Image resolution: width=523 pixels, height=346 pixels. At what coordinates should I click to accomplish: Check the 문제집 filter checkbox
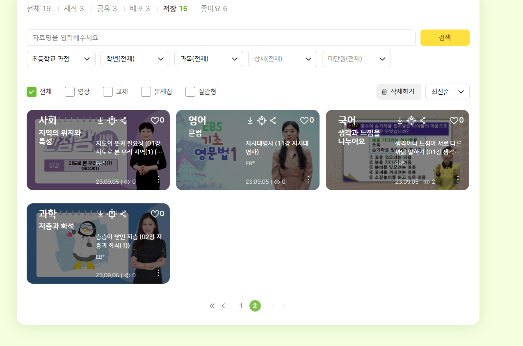146,92
